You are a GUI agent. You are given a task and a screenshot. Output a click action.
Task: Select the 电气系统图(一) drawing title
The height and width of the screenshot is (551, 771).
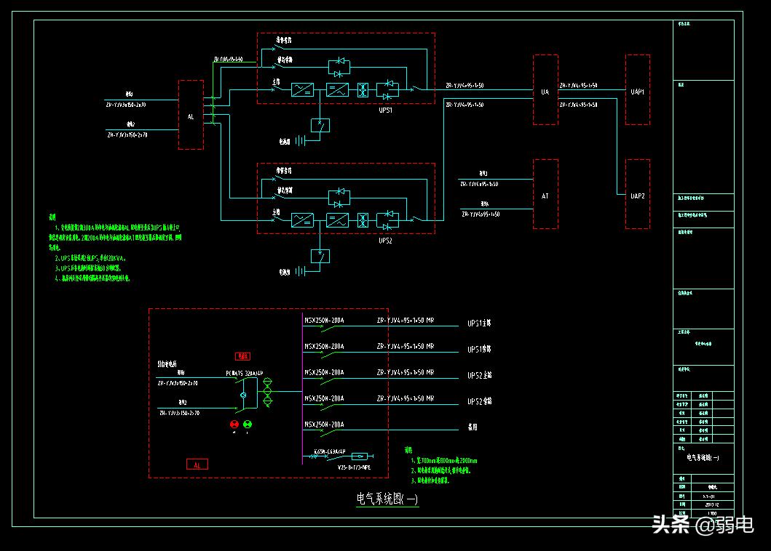tap(387, 499)
